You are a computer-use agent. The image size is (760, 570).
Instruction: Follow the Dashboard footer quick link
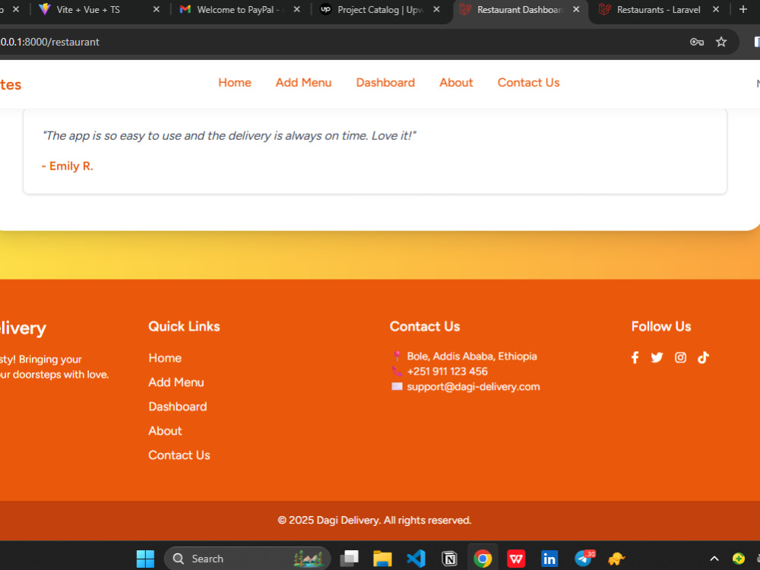(x=177, y=407)
